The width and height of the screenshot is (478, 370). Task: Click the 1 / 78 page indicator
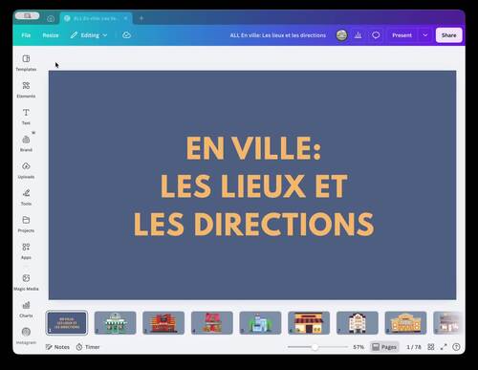(x=414, y=347)
